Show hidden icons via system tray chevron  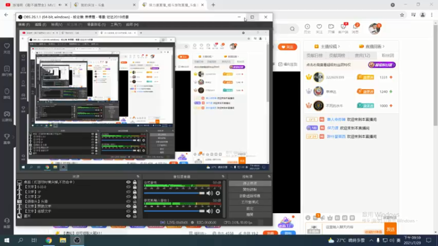click(x=371, y=240)
